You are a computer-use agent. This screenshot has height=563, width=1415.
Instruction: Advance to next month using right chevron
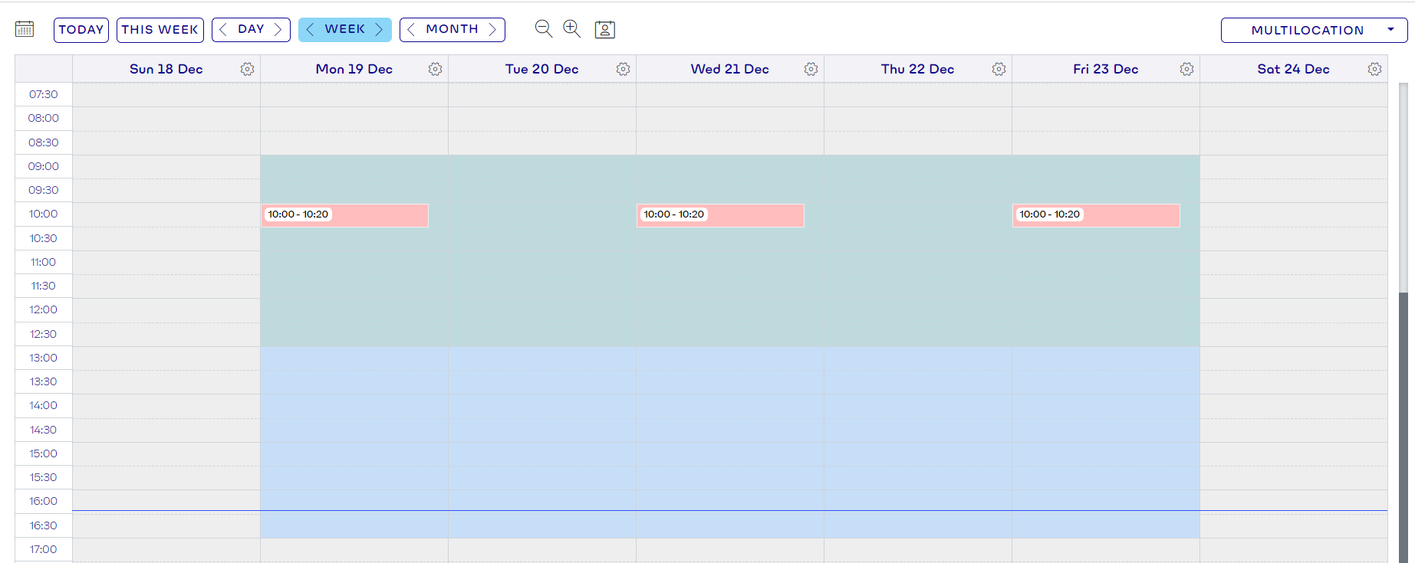492,29
